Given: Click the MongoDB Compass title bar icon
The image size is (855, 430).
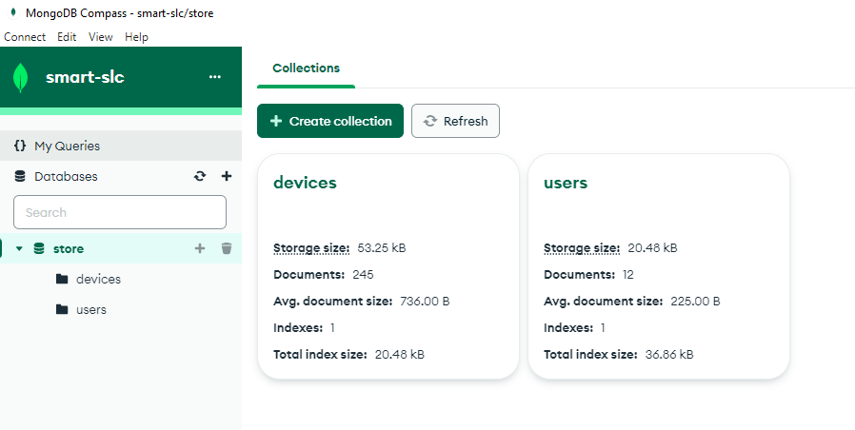Looking at the screenshot, I should (x=13, y=12).
